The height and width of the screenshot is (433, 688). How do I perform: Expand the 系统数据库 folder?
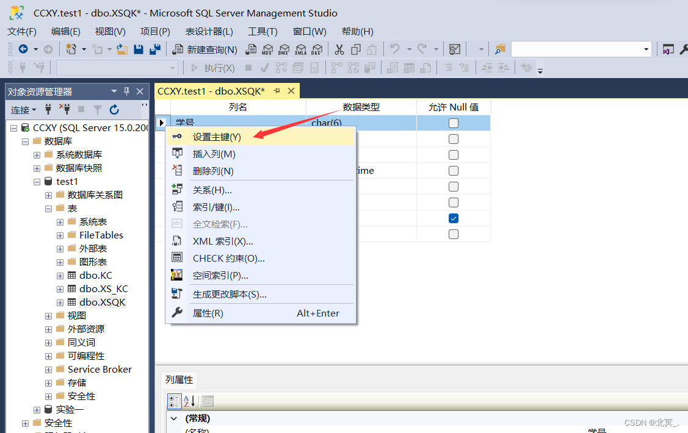tap(37, 155)
